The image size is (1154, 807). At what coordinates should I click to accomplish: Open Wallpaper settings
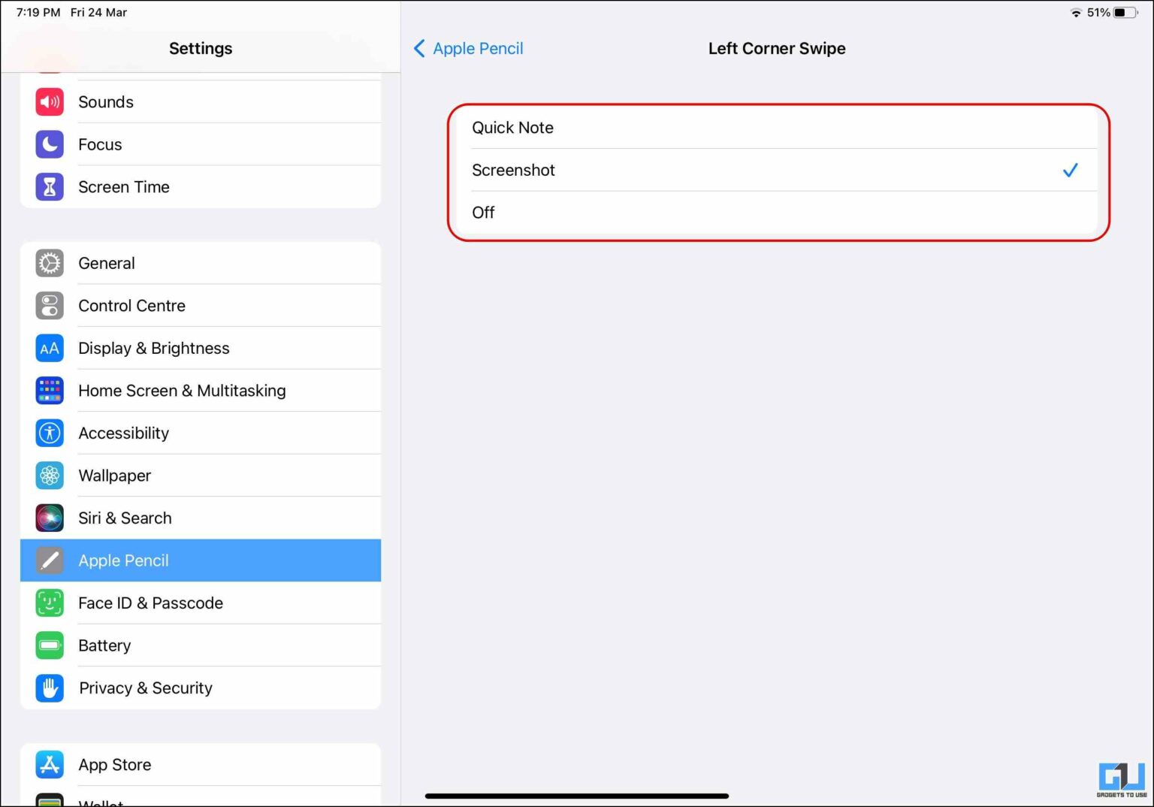point(49,475)
